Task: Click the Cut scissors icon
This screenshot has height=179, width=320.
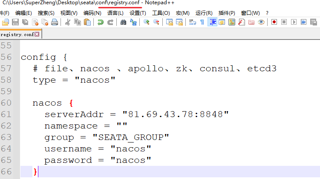Action: pos(68,22)
